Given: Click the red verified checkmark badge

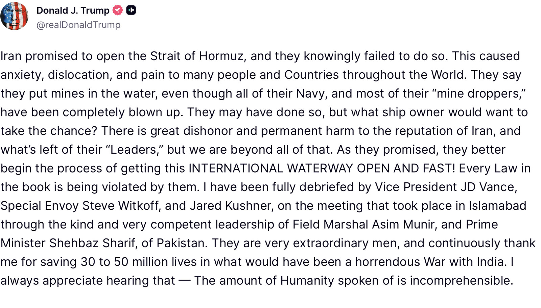Looking at the screenshot, I should coord(117,10).
